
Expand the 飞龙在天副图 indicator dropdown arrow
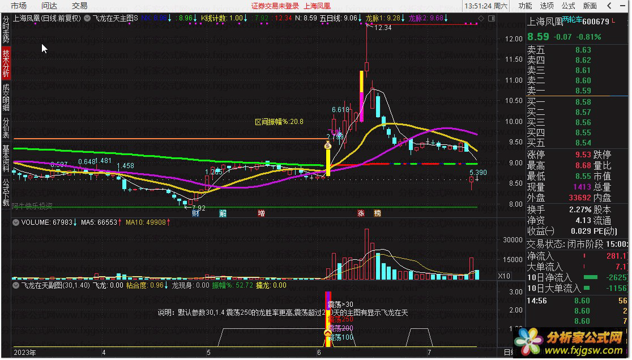[x=16, y=285]
